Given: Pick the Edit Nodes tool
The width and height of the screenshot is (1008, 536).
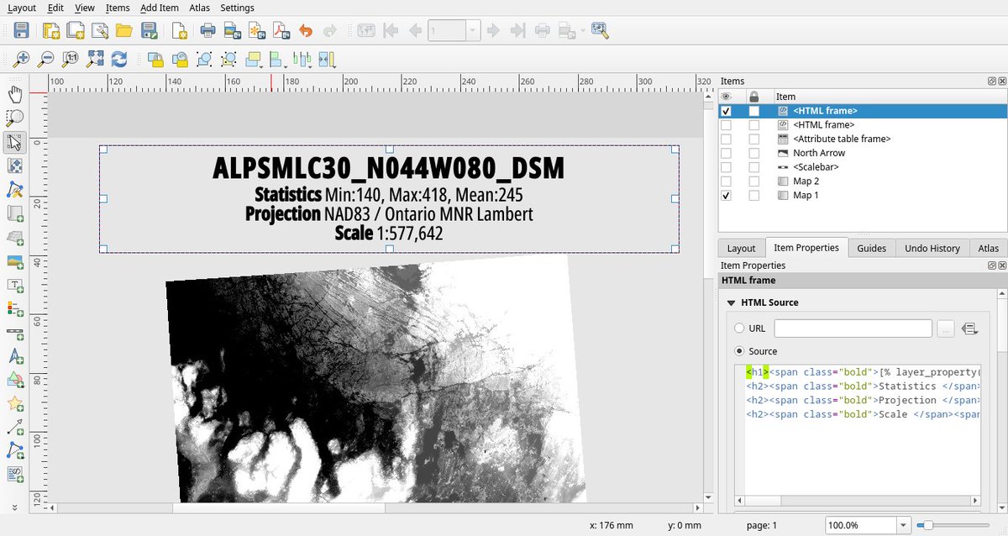Looking at the screenshot, I should coord(14,190).
